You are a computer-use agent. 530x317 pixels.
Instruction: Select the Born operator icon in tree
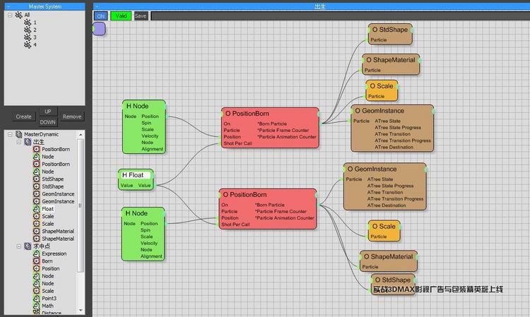(x=37, y=261)
